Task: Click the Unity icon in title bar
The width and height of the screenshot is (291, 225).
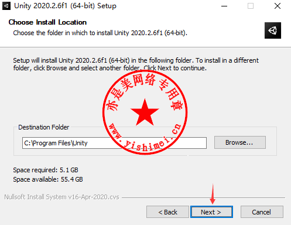Action: tap(6, 6)
